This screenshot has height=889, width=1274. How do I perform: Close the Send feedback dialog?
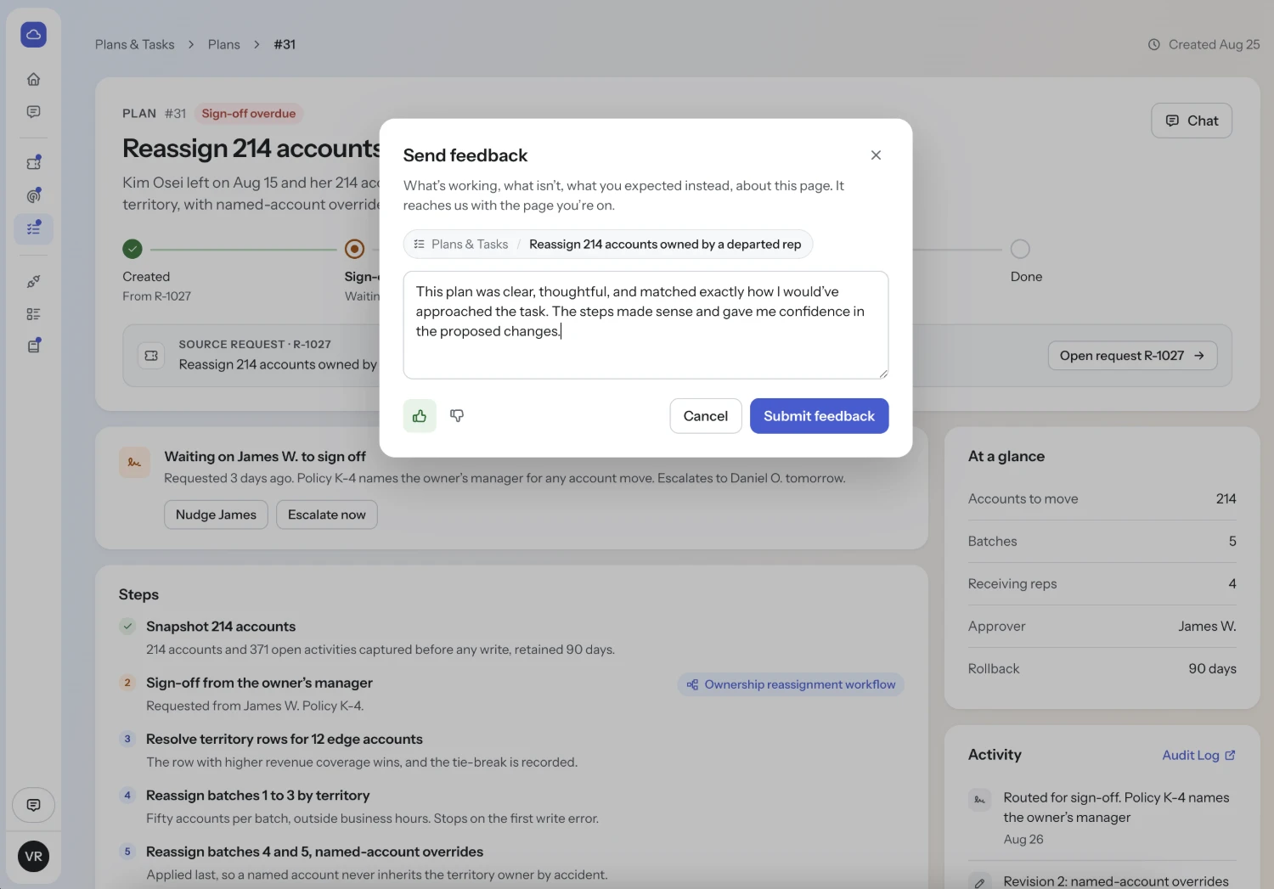pyautogui.click(x=876, y=155)
